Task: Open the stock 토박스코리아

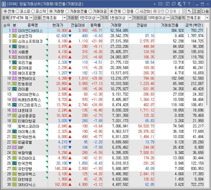Action: click(x=29, y=126)
